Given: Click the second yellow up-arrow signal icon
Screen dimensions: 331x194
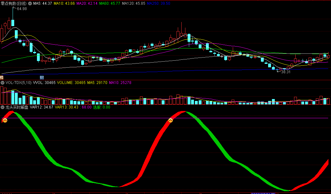Looking at the screenshot, I should point(171,120).
